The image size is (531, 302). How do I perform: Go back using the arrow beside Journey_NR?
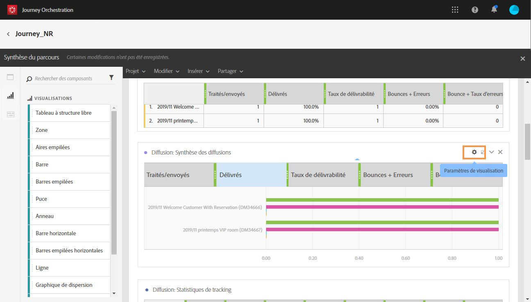click(x=8, y=34)
